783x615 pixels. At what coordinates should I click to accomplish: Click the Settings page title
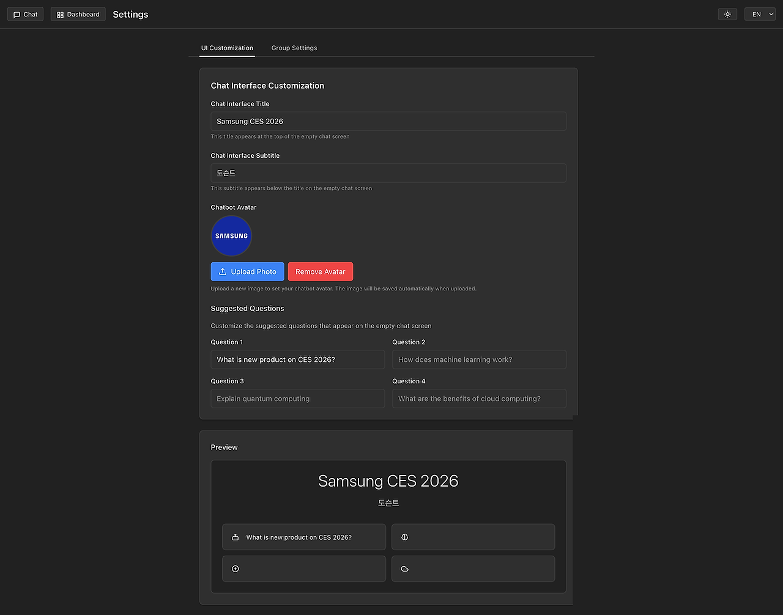(130, 14)
